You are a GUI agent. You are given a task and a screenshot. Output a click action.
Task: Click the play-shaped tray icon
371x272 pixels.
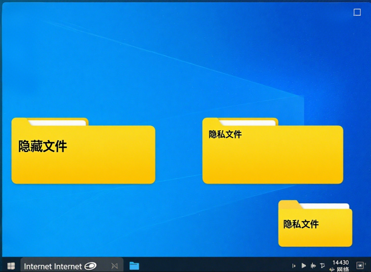click(x=304, y=265)
